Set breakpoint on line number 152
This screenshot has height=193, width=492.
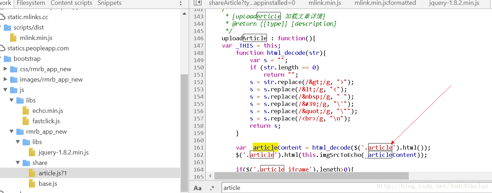(x=198, y=82)
